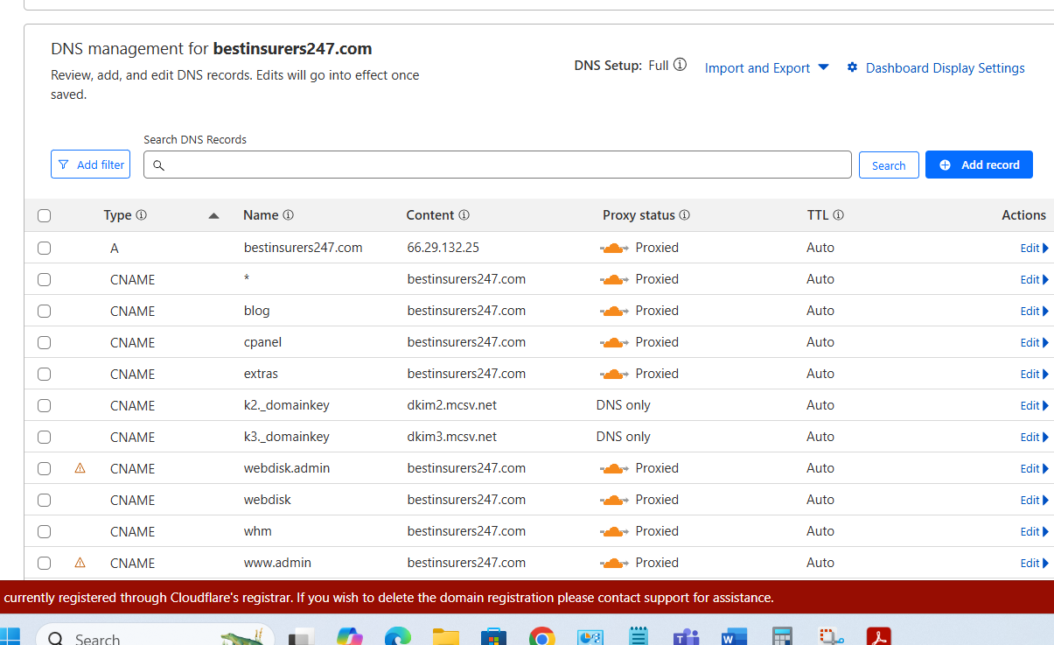Check the cpanel record checkbox
Viewport: 1054px width, 645px height.
click(x=45, y=343)
